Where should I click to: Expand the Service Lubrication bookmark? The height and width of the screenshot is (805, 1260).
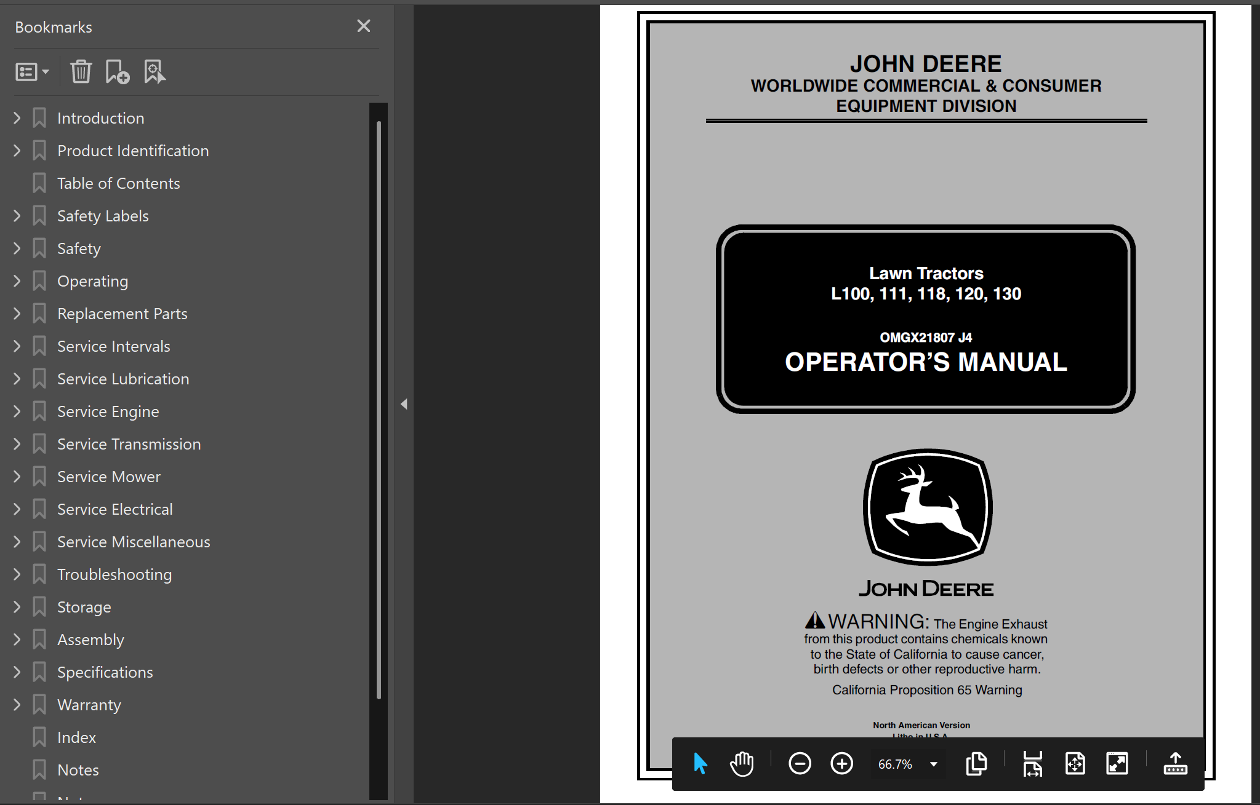[x=17, y=379]
